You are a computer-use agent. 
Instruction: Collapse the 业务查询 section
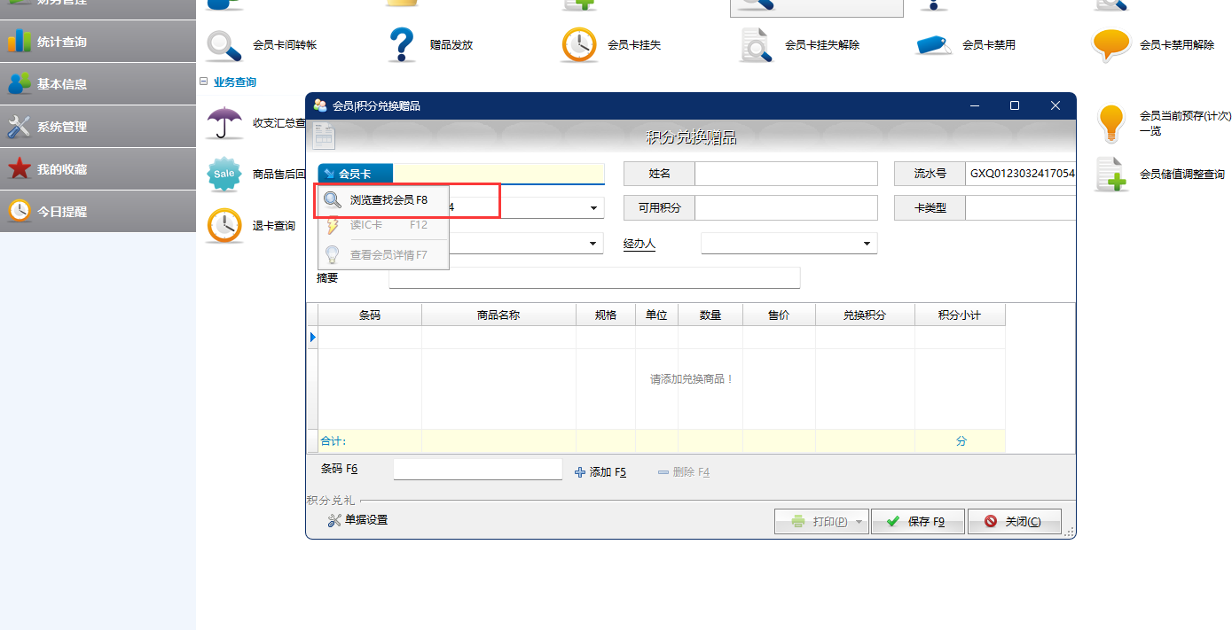tap(204, 82)
